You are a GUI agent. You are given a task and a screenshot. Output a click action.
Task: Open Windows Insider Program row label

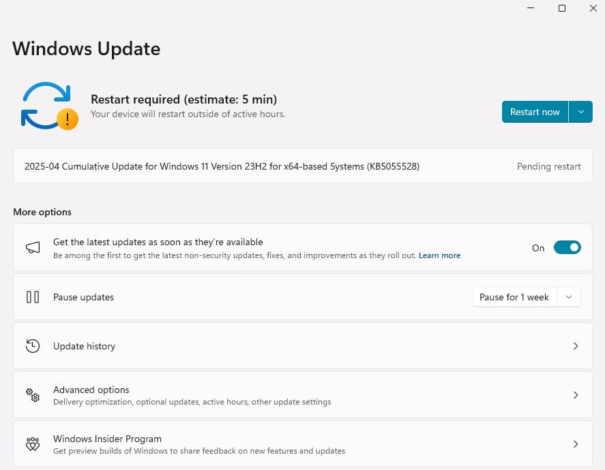tap(107, 439)
